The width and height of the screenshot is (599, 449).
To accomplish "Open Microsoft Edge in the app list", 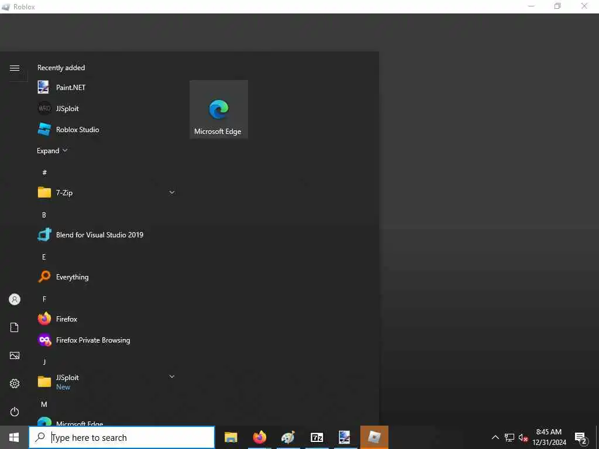I will (x=107, y=421).
